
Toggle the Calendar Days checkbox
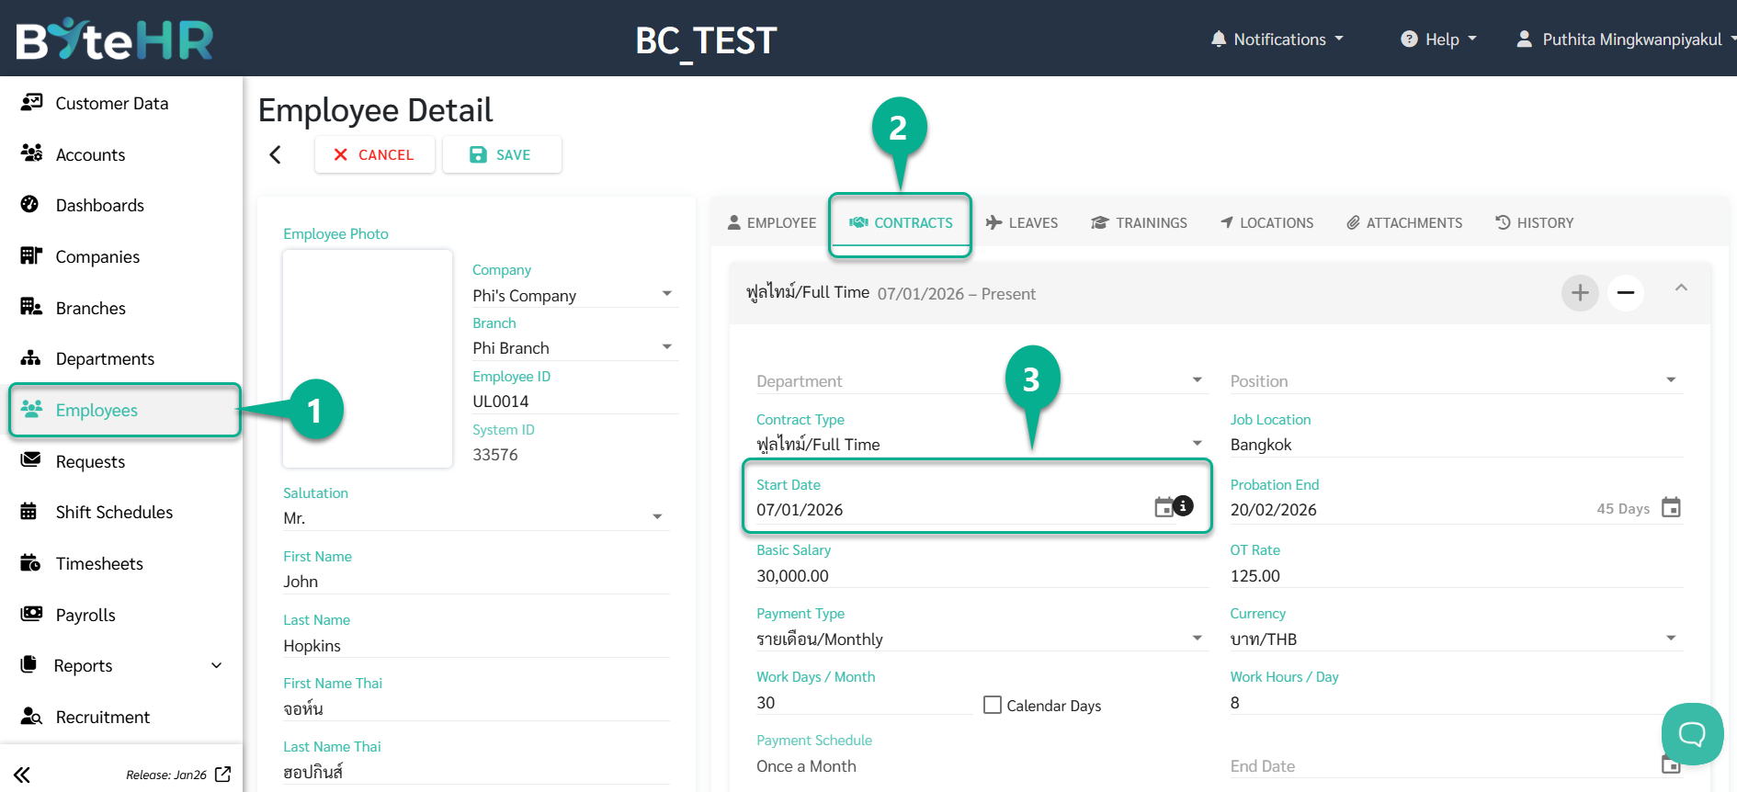993,705
